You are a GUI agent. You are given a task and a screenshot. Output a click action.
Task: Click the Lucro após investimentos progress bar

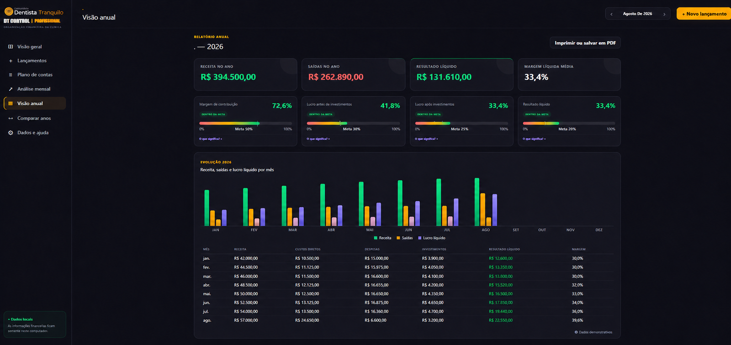(x=461, y=123)
